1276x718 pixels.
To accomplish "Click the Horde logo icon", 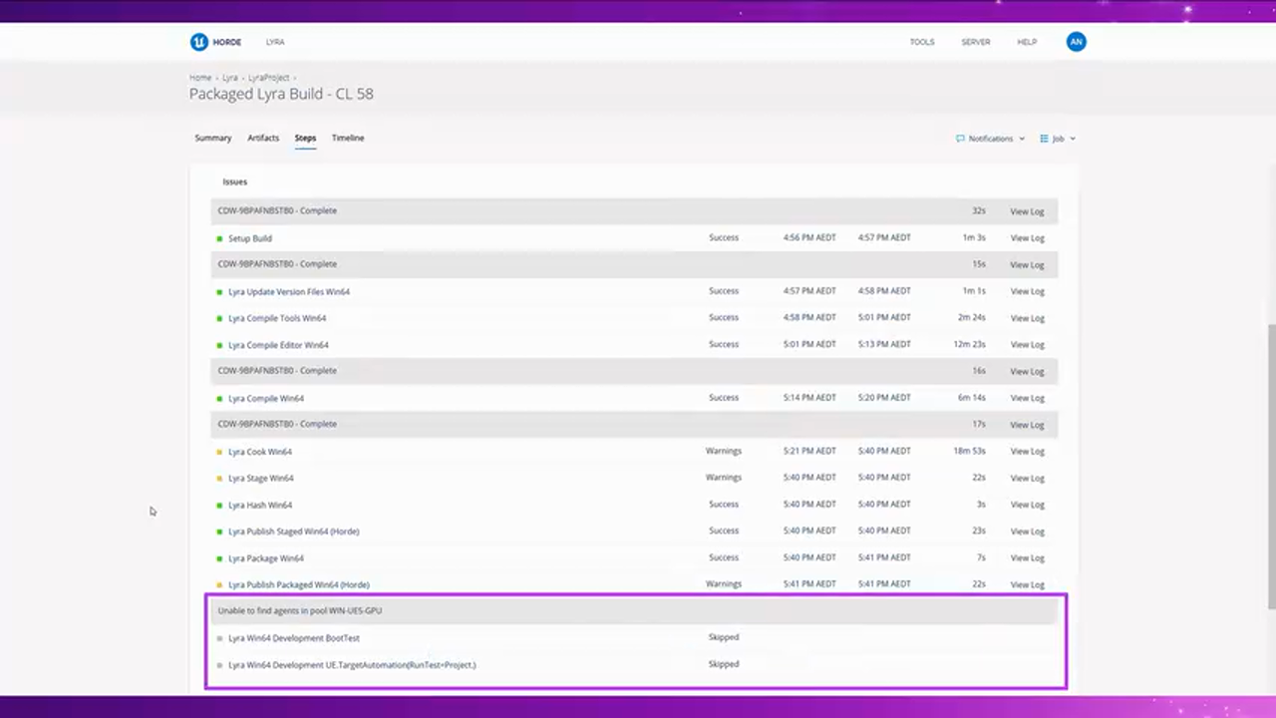I will pyautogui.click(x=198, y=42).
